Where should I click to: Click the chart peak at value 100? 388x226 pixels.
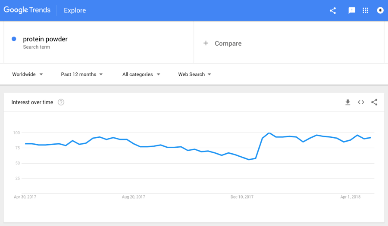pyautogui.click(x=269, y=133)
